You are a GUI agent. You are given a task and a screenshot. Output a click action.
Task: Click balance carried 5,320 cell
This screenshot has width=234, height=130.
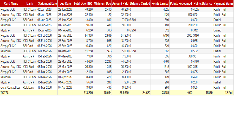pyautogui.click(x=140, y=82)
